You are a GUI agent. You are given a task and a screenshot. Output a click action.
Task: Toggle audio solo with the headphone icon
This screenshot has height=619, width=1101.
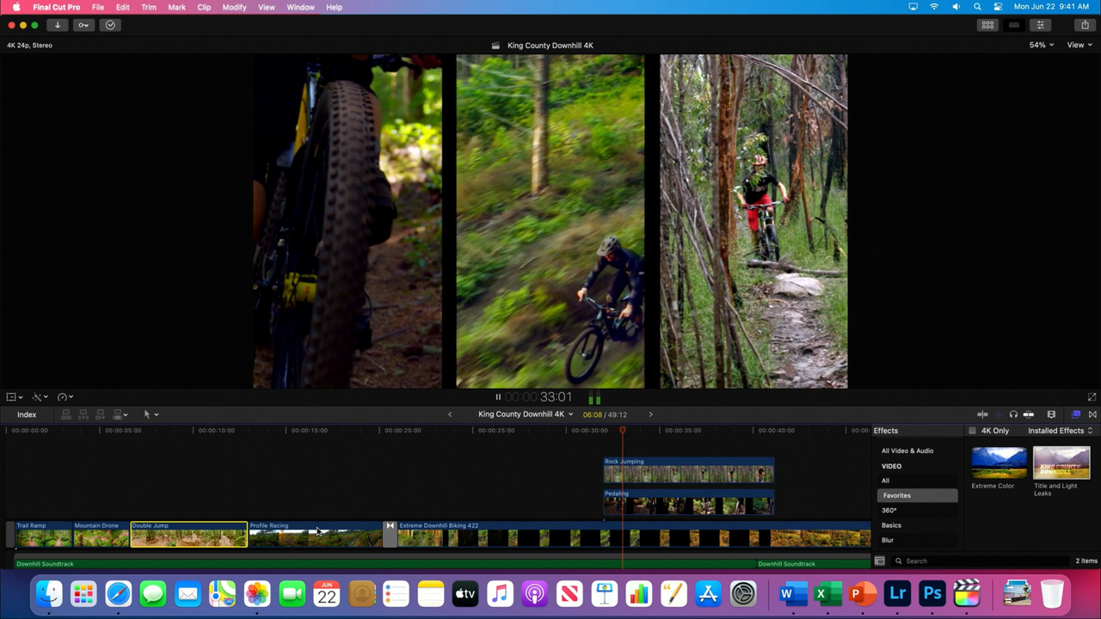1013,414
